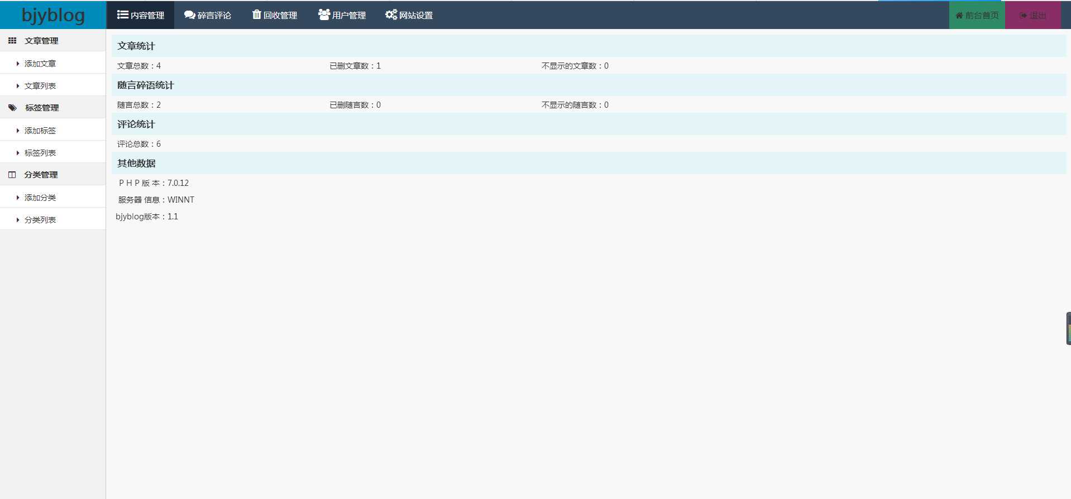
Task: Open the 文章列表 sidebar link
Action: pyautogui.click(x=53, y=85)
